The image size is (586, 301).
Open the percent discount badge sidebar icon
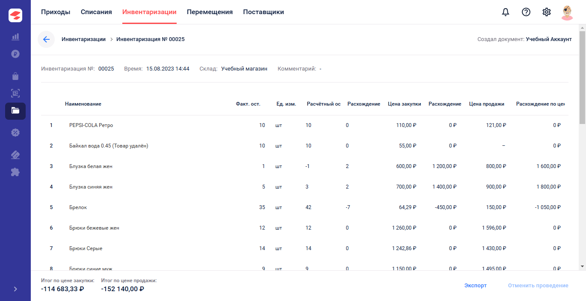coord(15,133)
